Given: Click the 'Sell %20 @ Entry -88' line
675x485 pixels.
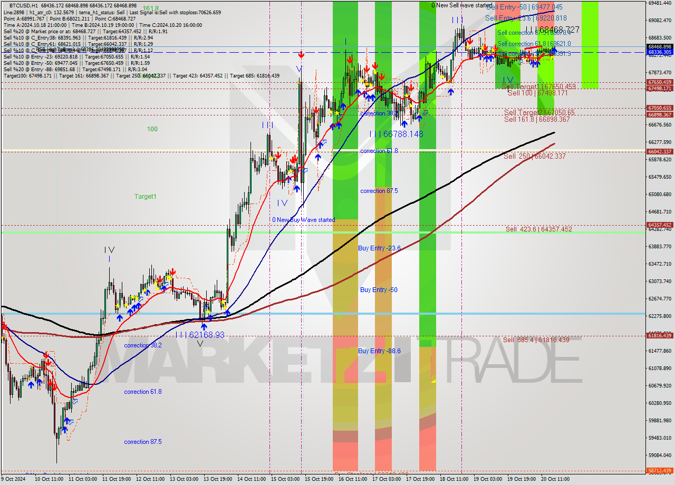Looking at the screenshot, I should (x=76, y=70).
